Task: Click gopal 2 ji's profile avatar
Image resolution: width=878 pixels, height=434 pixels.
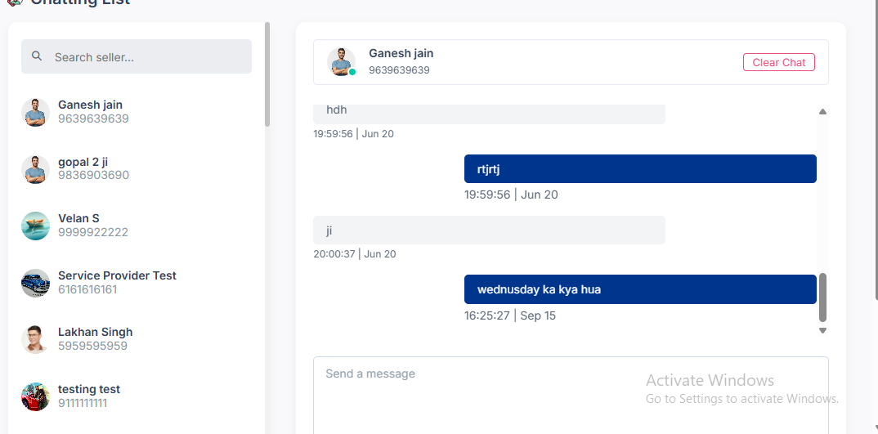Action: point(35,169)
